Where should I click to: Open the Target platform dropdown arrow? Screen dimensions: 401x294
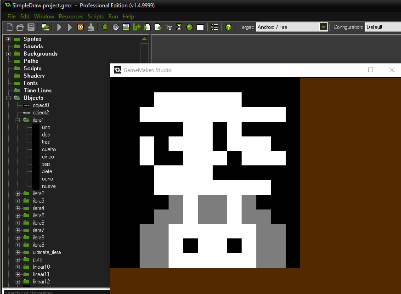point(323,27)
